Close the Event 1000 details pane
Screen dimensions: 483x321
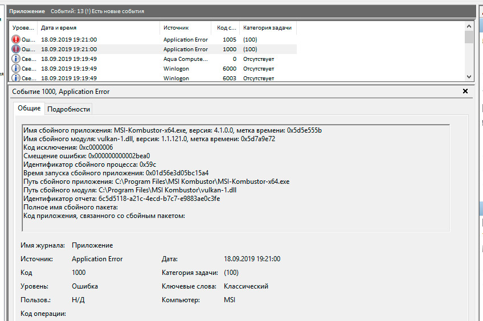coord(465,91)
